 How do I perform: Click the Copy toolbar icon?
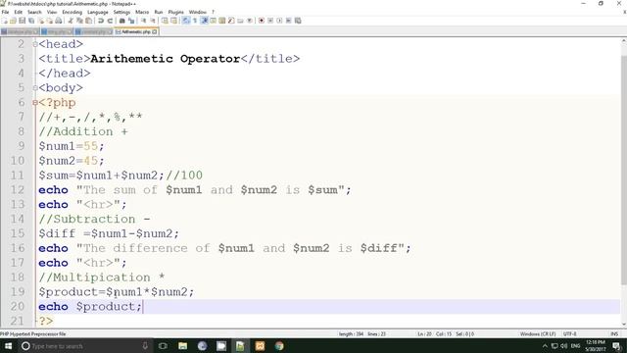coord(79,21)
